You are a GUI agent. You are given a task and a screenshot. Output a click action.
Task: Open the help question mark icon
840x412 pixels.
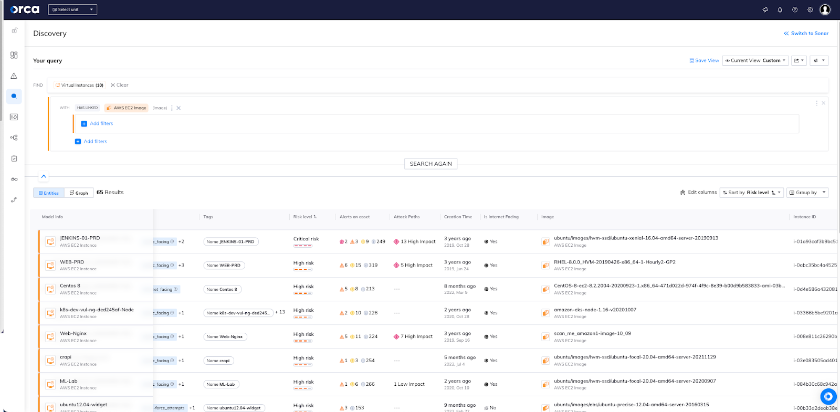coord(795,10)
